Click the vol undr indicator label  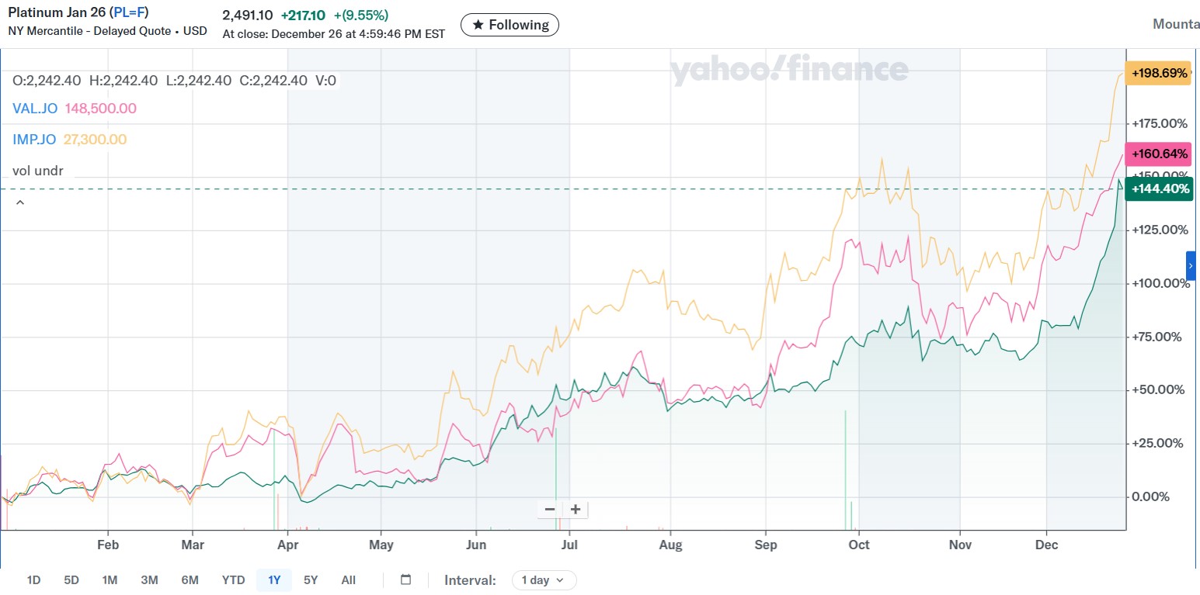(x=37, y=171)
